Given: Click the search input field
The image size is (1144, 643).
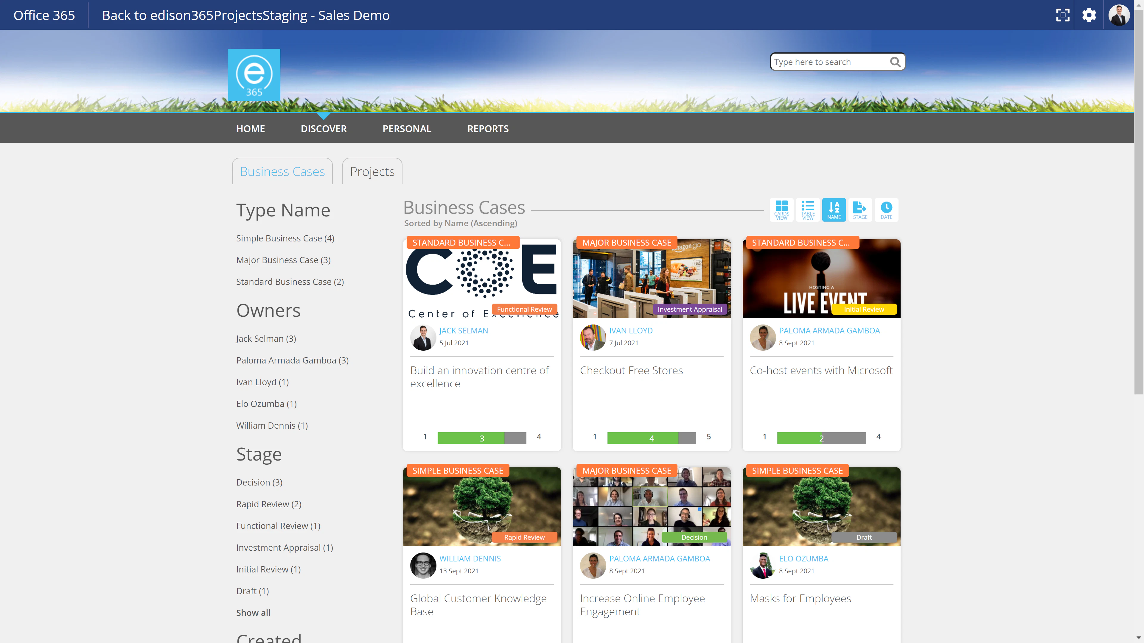Looking at the screenshot, I should [831, 62].
